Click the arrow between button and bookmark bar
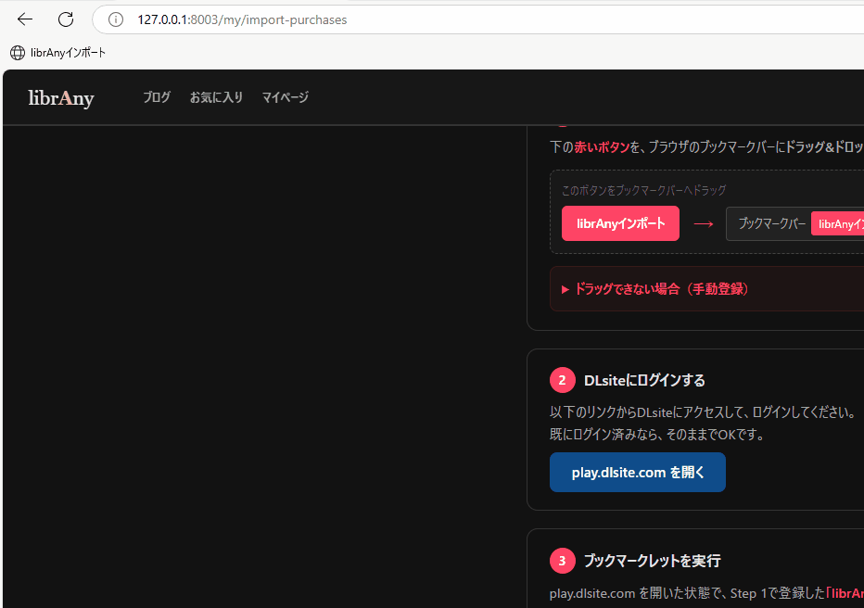This screenshot has width=864, height=608. 704,223
